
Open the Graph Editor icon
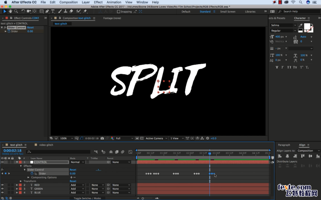130,152
